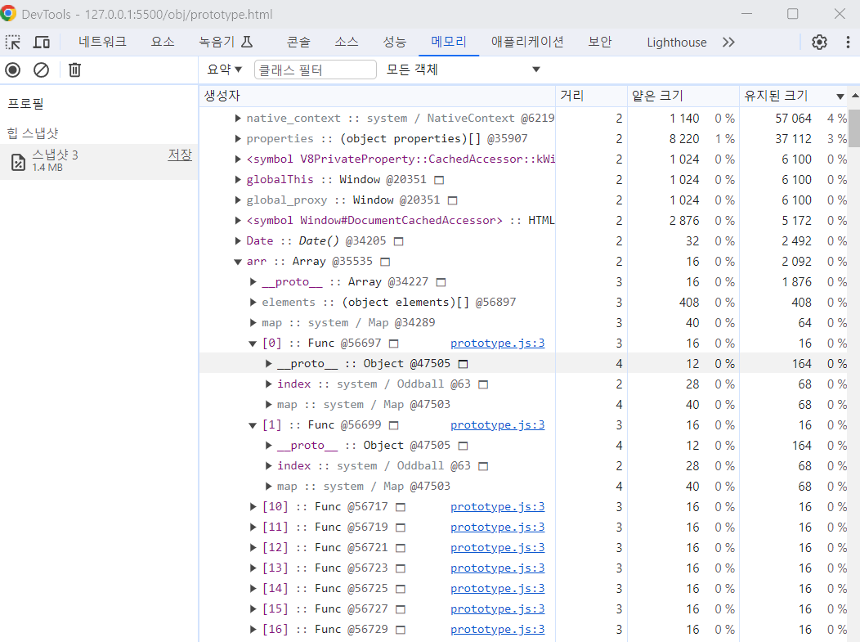Expand the native_context NativeContext row

(238, 118)
